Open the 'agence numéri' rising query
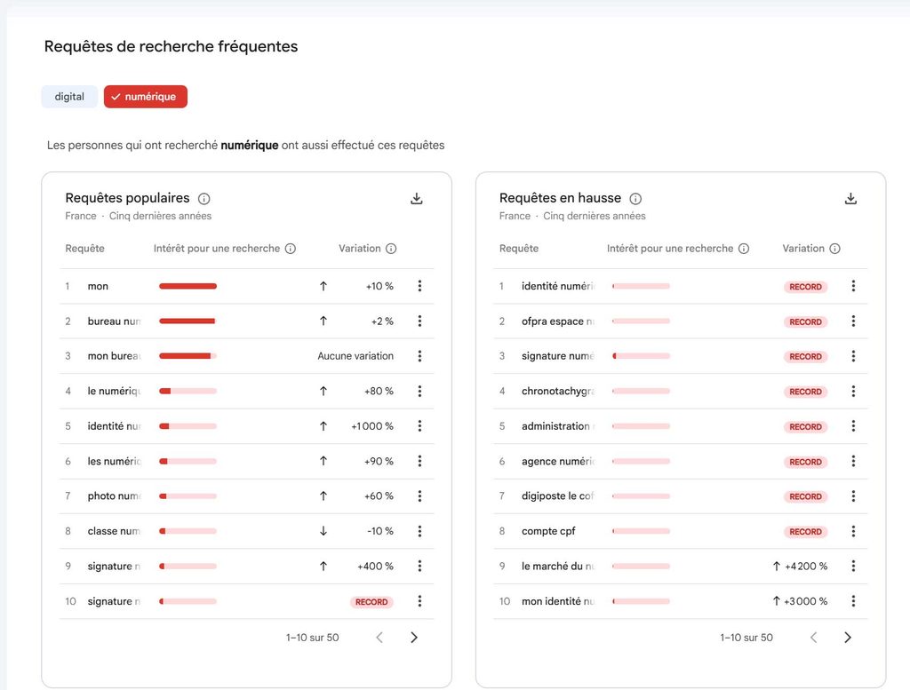910x690 pixels. (x=558, y=462)
